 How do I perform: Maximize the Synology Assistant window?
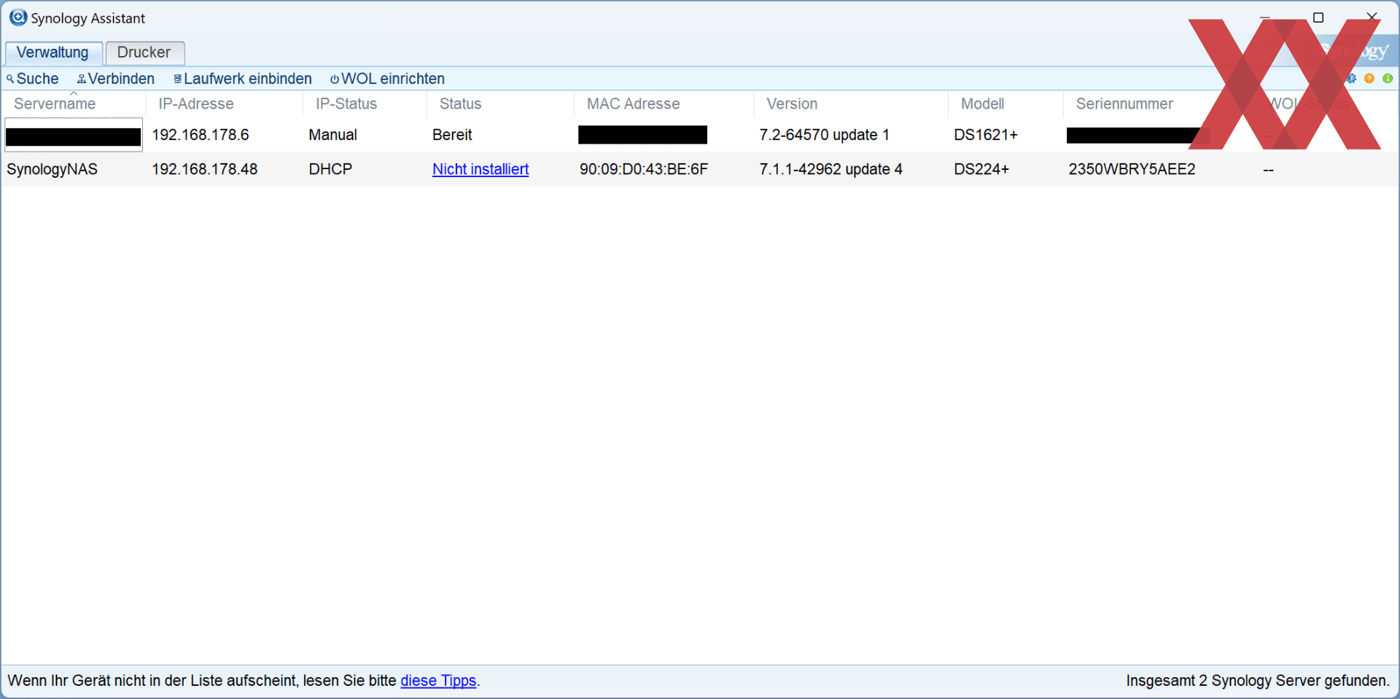click(1318, 17)
